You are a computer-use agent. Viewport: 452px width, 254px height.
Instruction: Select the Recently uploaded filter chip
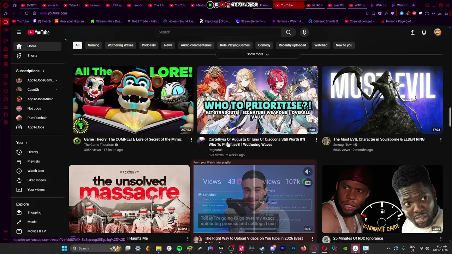tap(292, 45)
